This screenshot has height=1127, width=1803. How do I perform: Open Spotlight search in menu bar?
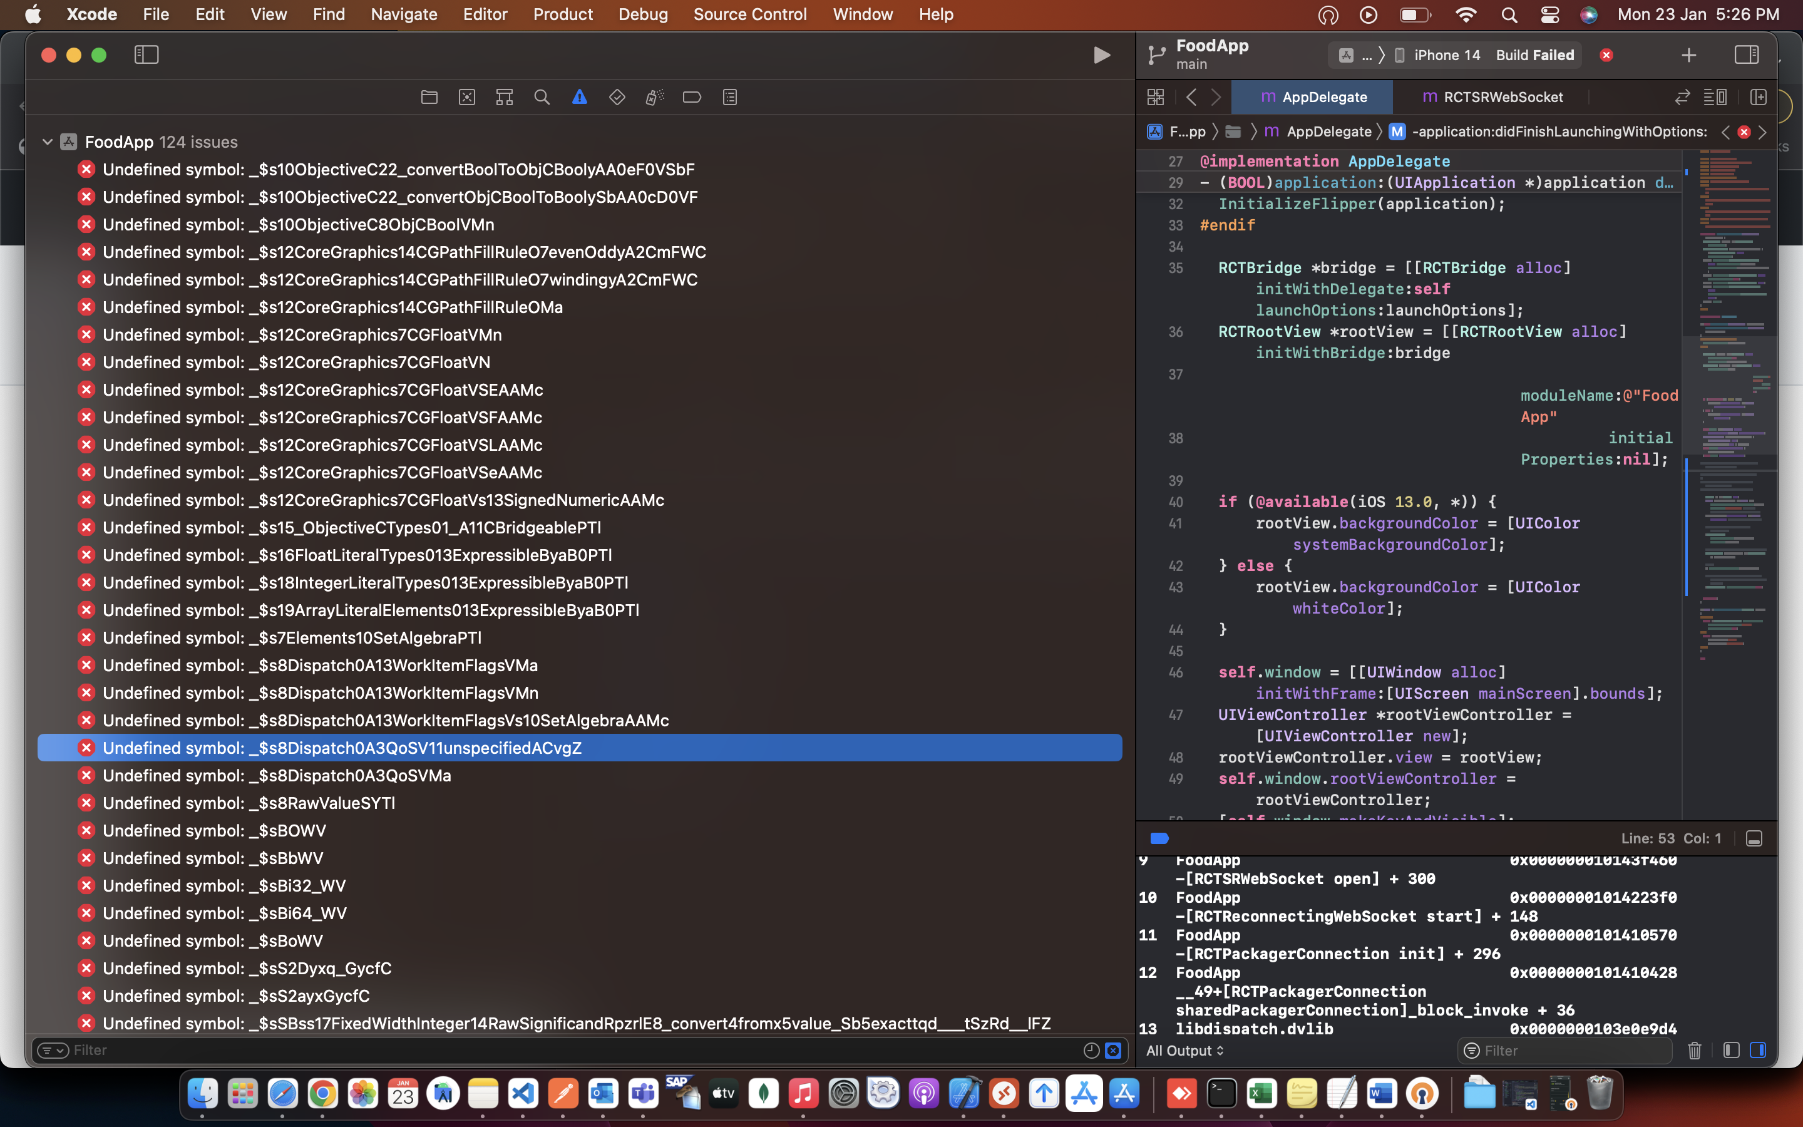pyautogui.click(x=1509, y=14)
